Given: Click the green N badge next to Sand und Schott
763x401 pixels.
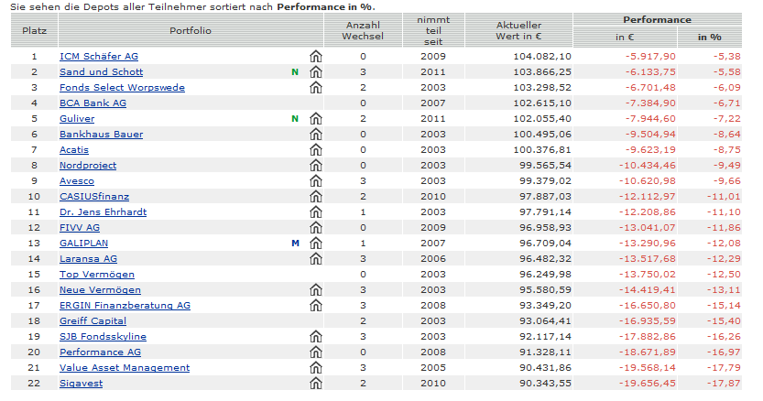Looking at the screenshot, I should click(295, 72).
